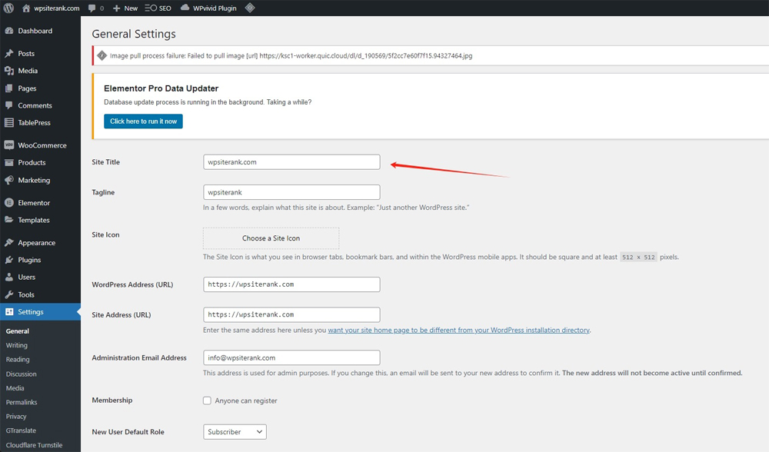Image resolution: width=769 pixels, height=452 pixels.
Task: Click the Elementor logo icon
Action: click(8, 202)
